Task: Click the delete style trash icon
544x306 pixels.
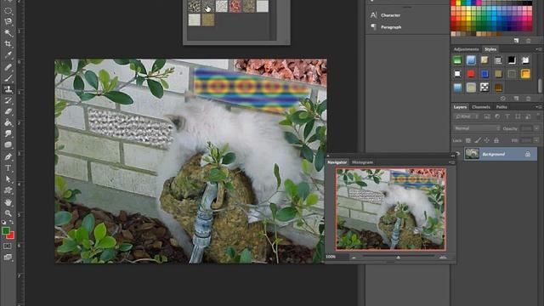Action: tap(528, 99)
